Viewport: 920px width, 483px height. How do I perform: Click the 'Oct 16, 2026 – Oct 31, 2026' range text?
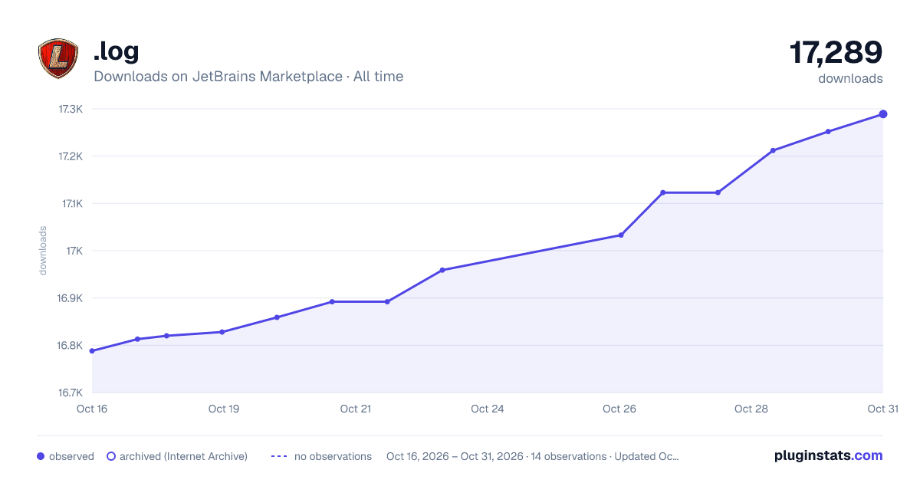point(455,456)
